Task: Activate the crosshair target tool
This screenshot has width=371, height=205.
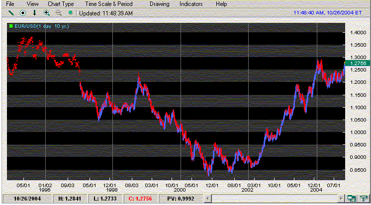Action: click(22, 12)
